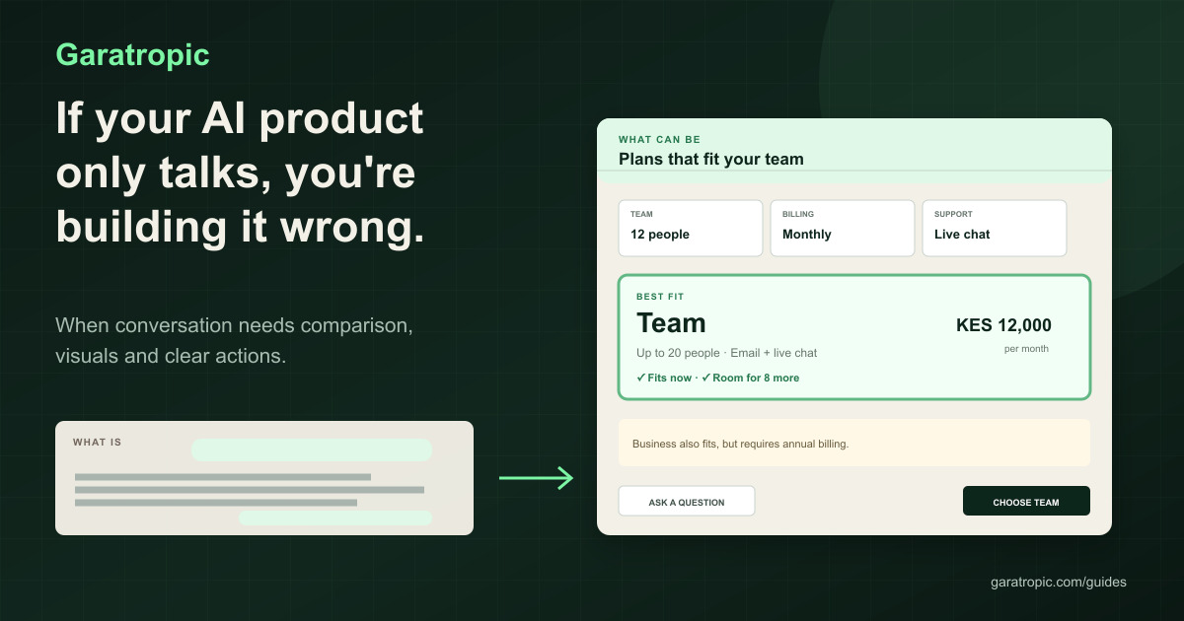Viewport: 1184px width, 621px height.
Task: Open the Team size selector showing 12 people
Action: click(691, 228)
